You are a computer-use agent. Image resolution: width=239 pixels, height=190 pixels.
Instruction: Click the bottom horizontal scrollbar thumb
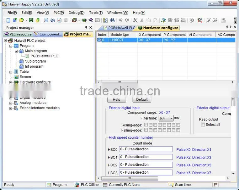130,178
